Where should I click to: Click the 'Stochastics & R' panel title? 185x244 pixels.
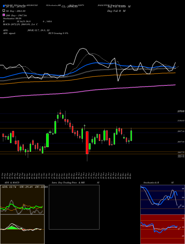coord(151,183)
